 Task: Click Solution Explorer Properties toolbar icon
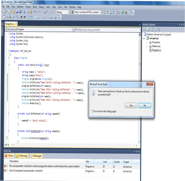144,29
